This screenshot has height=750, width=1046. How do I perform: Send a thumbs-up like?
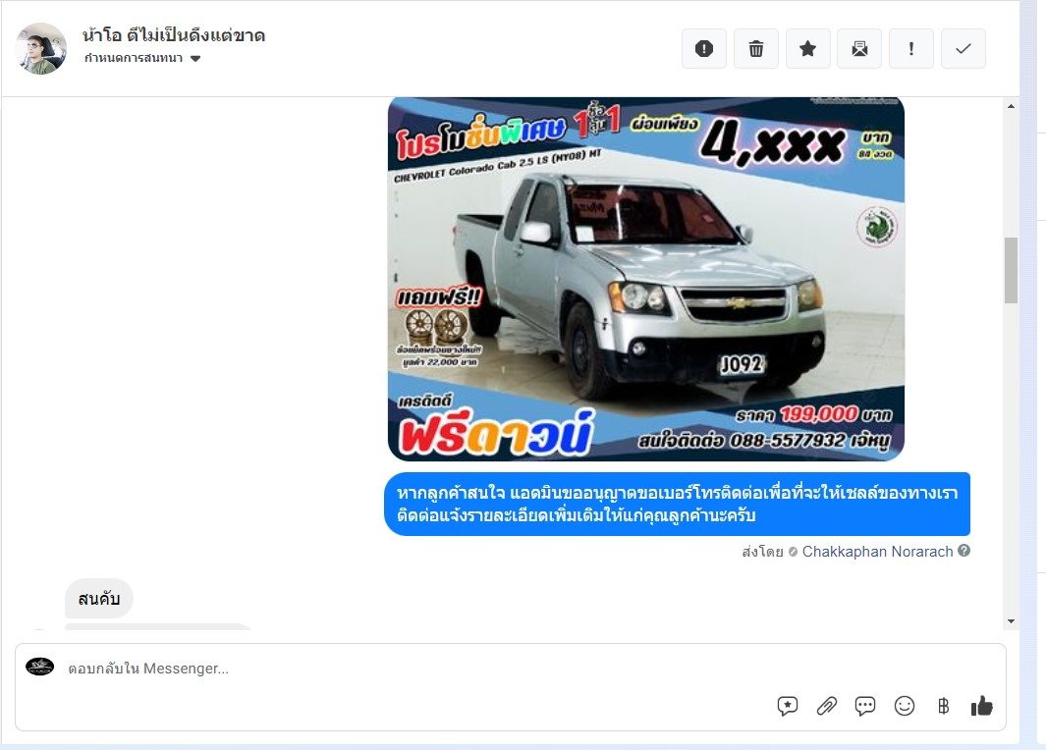(982, 705)
